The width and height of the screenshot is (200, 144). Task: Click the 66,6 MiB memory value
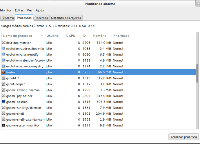[x=104, y=72]
